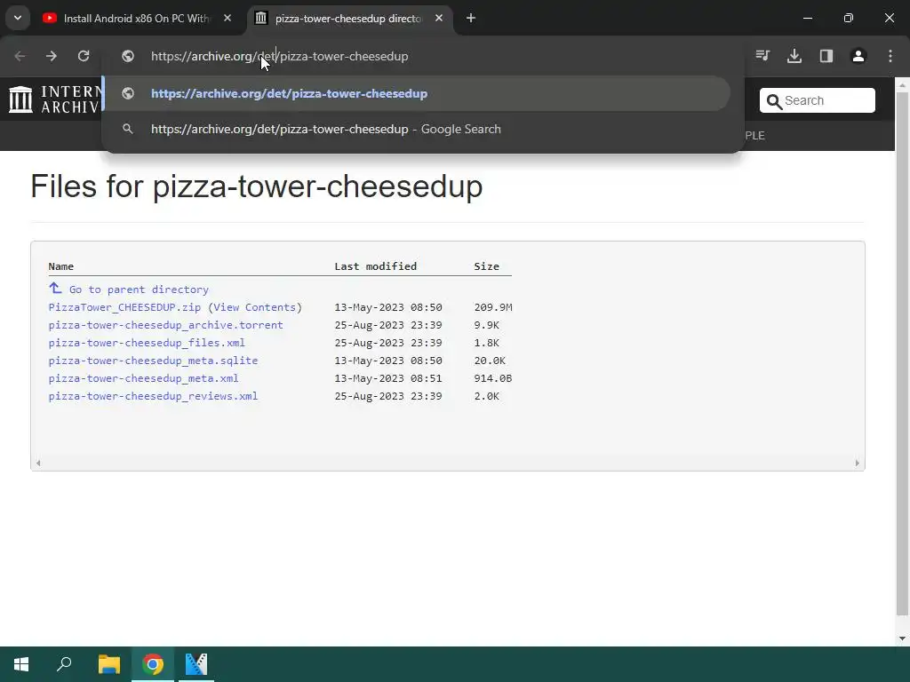
Task: Open the media control icon in toolbar
Action: 762,56
